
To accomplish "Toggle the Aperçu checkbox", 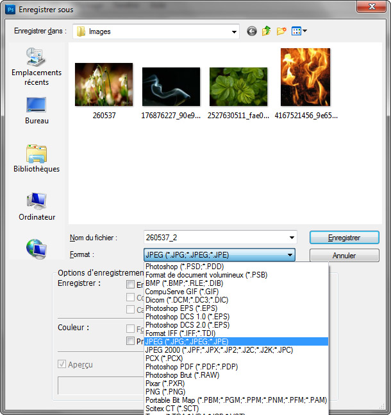I will 62,364.
